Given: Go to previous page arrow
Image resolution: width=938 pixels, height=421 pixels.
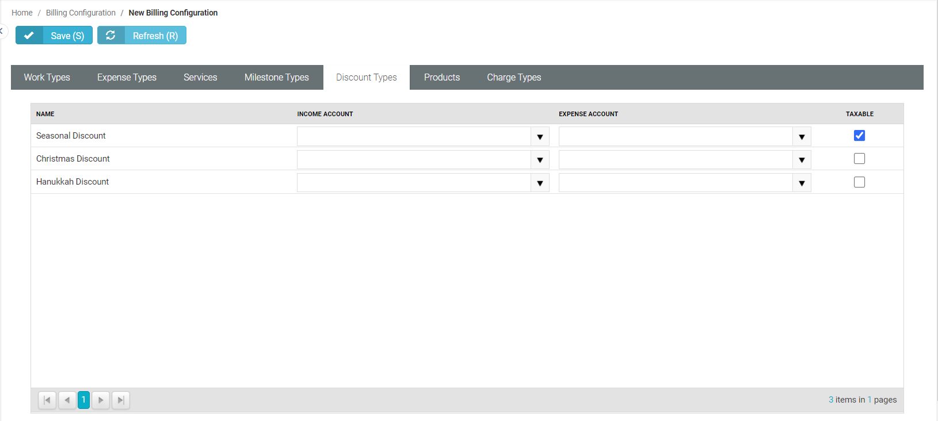Looking at the screenshot, I should tap(67, 400).
